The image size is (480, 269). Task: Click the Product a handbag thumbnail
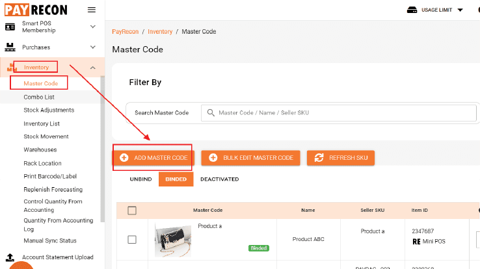(173, 240)
